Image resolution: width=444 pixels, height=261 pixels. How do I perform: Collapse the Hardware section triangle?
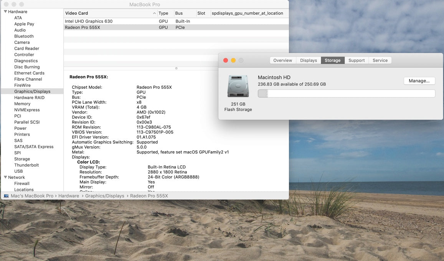click(5, 12)
